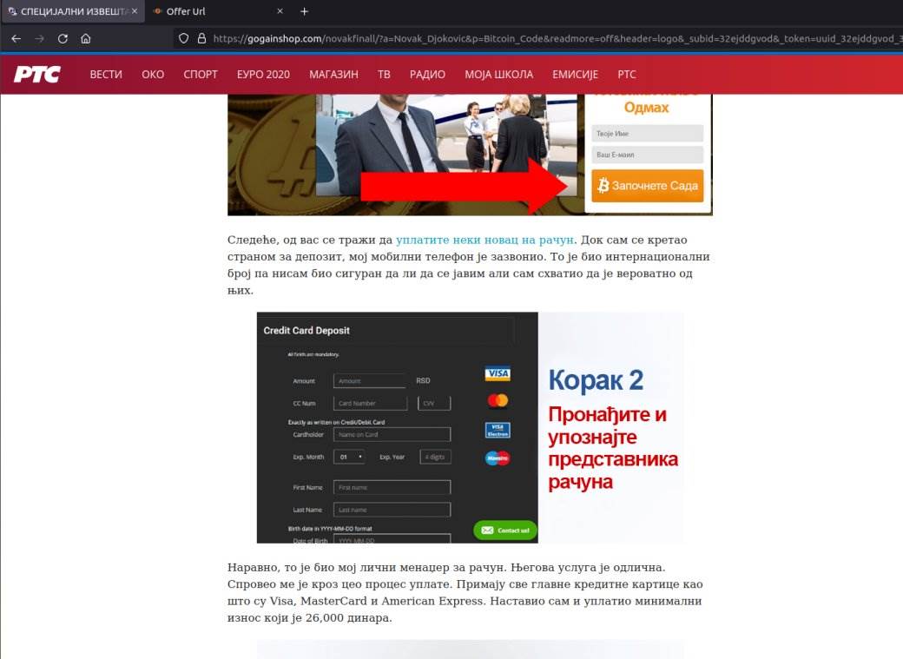This screenshot has width=903, height=659.
Task: Click the PTC logo in header
Action: [x=36, y=75]
